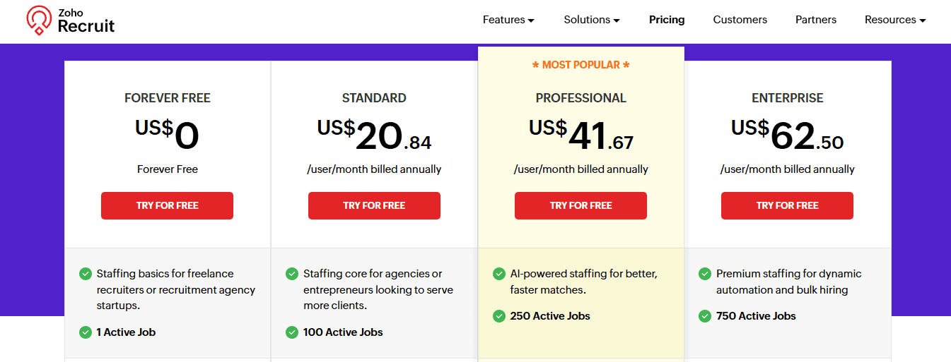The width and height of the screenshot is (951, 362).
Task: Expand the Resources dropdown menu
Action: click(895, 20)
